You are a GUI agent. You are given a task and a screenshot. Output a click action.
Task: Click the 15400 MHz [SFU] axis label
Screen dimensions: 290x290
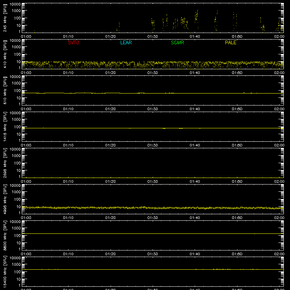coord(5,272)
